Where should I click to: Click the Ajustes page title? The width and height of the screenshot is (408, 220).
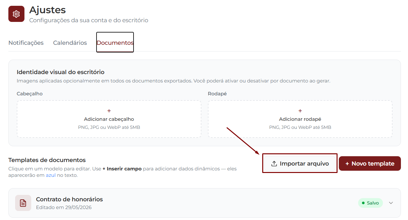48,10
